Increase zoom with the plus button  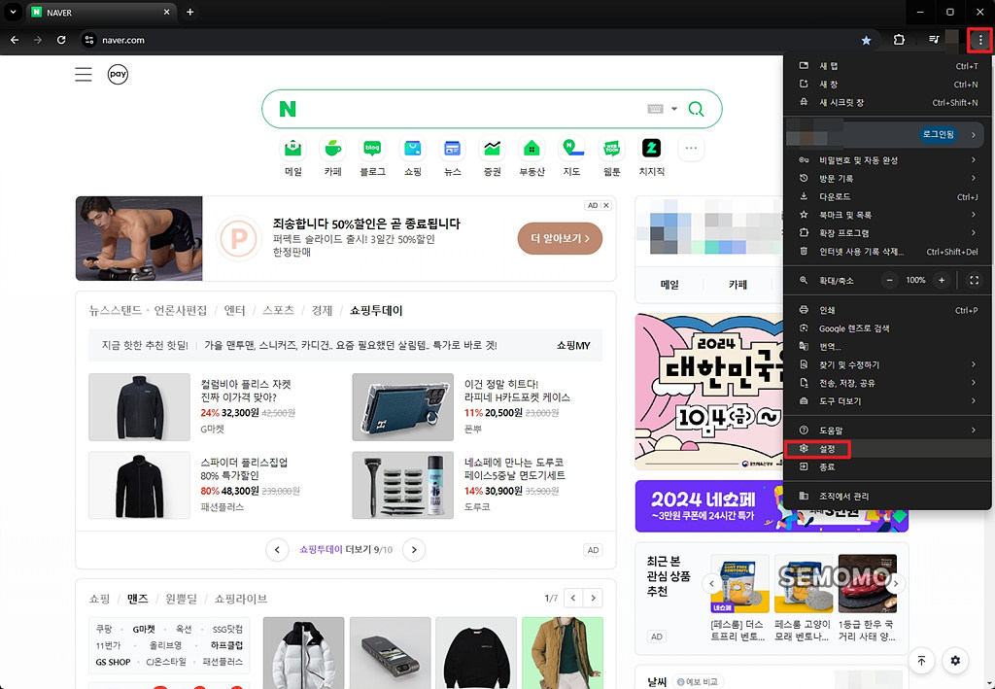click(942, 281)
